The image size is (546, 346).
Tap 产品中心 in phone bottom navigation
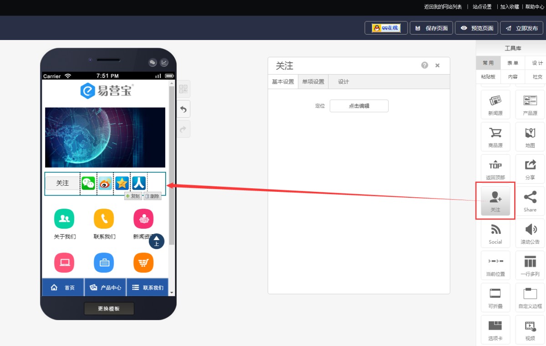[x=105, y=287]
